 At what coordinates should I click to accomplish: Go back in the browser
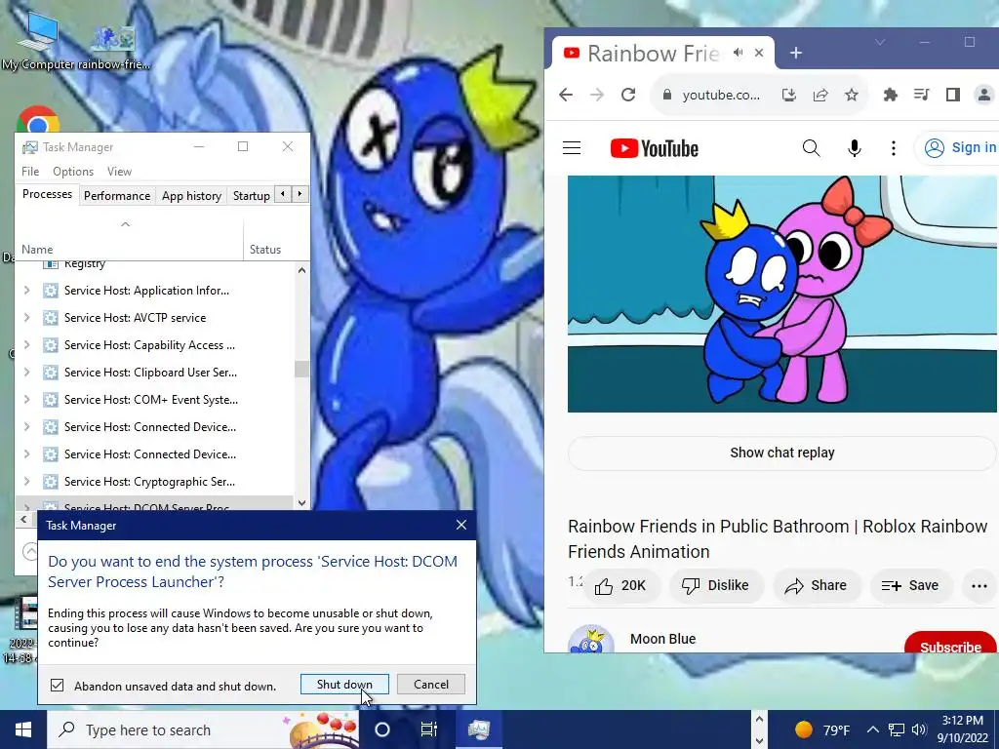point(566,95)
